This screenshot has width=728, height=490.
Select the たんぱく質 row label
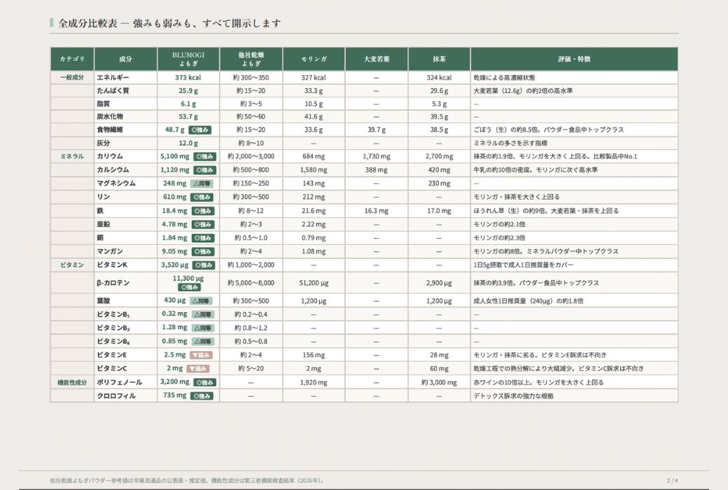[113, 90]
